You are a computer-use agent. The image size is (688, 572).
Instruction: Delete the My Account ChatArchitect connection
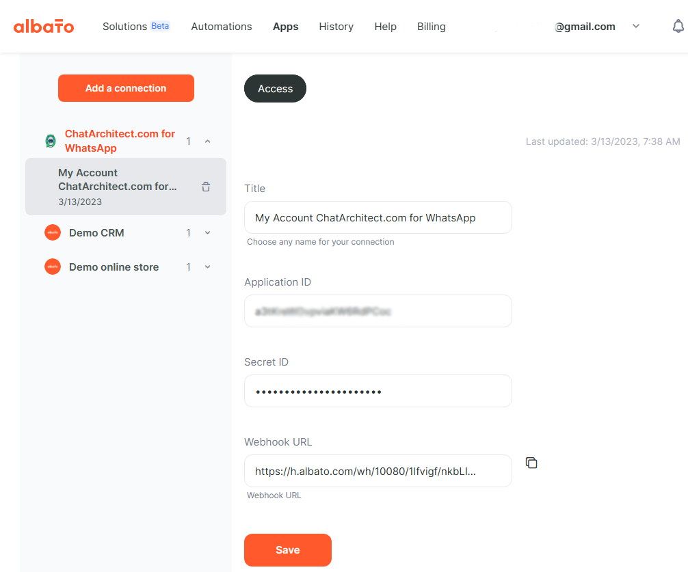[x=206, y=187]
